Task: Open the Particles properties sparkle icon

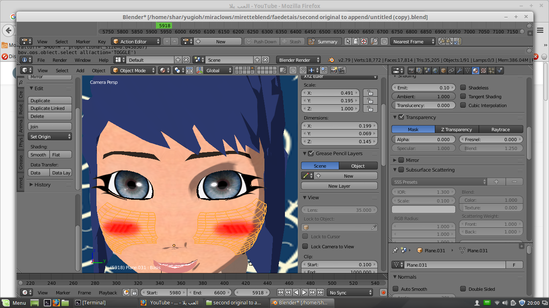Action: point(492,70)
